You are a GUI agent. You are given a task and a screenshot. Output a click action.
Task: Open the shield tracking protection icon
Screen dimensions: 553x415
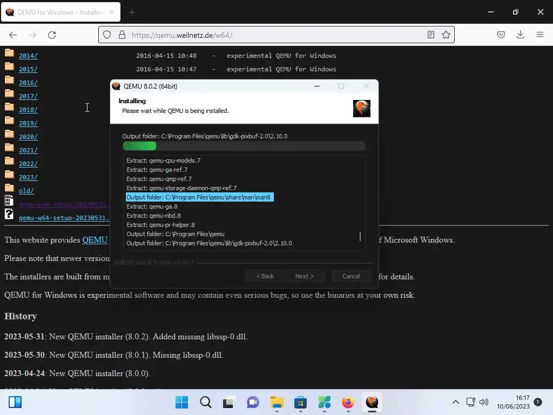[107, 35]
